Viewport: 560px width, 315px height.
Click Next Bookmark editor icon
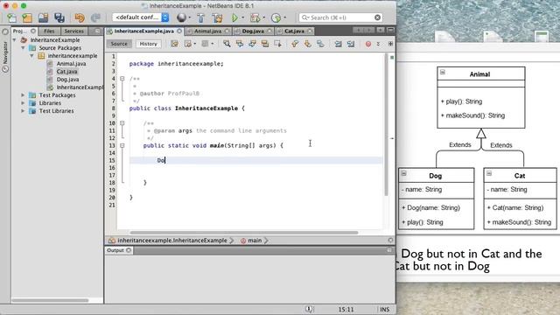pyautogui.click(x=308, y=44)
